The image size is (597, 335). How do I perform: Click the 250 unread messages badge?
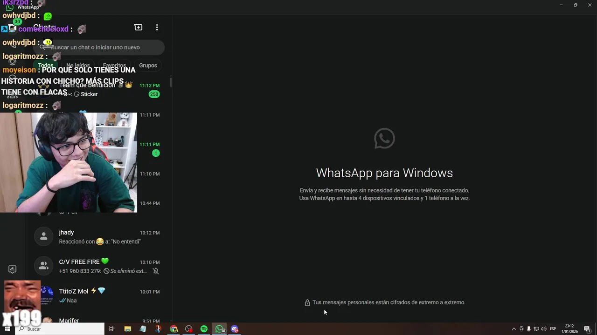[x=154, y=94]
